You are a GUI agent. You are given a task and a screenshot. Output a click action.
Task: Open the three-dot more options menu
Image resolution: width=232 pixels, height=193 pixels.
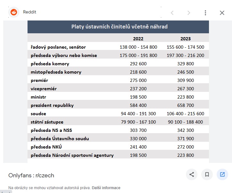[205, 13]
